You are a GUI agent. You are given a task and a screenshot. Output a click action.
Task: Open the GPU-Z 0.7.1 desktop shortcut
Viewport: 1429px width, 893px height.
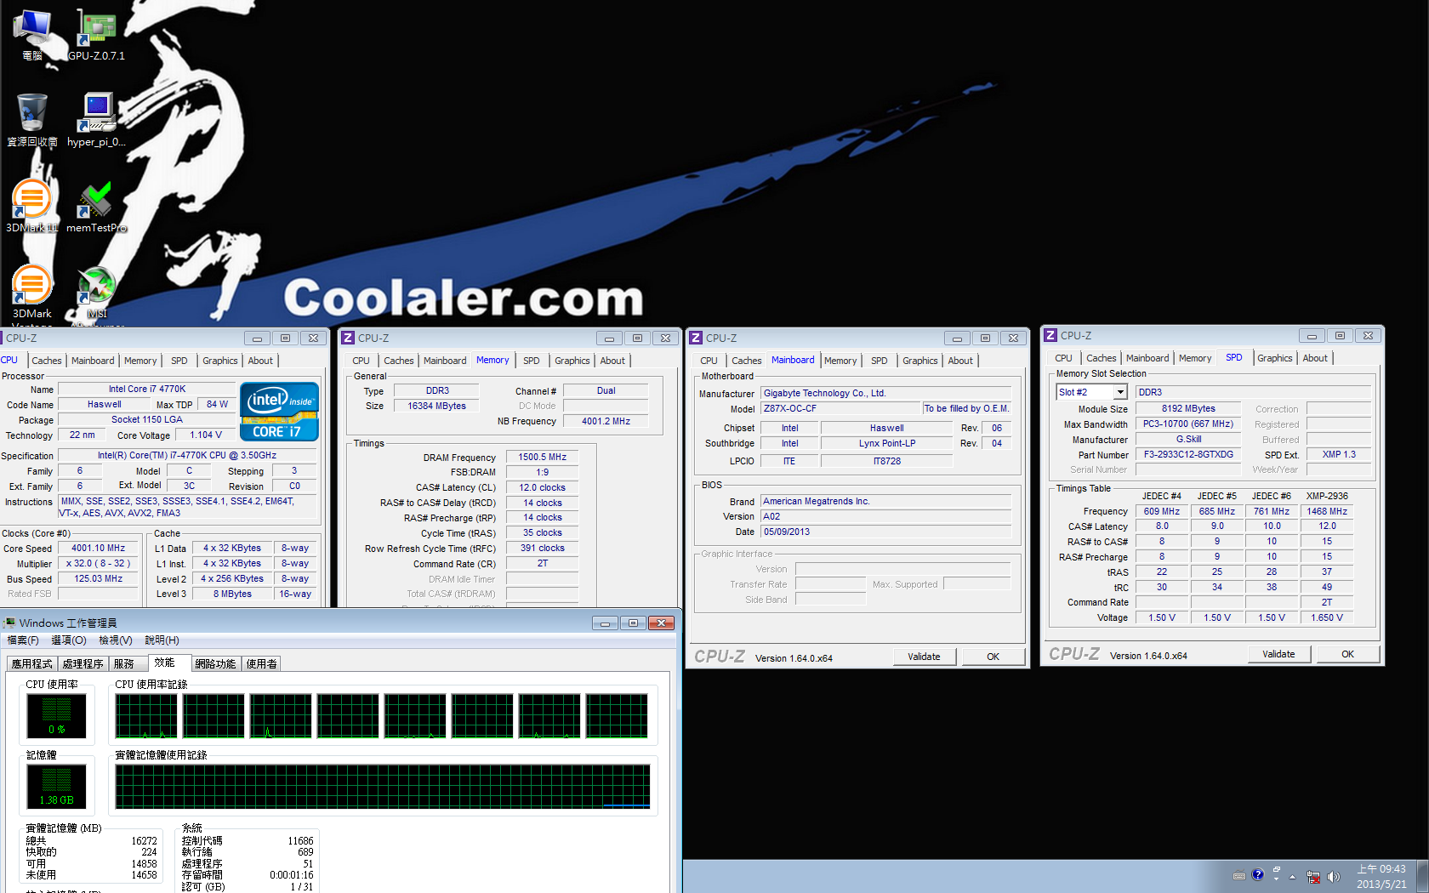click(97, 34)
